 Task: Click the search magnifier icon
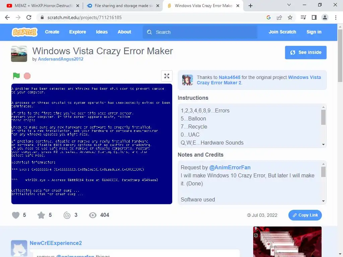[x=149, y=32]
